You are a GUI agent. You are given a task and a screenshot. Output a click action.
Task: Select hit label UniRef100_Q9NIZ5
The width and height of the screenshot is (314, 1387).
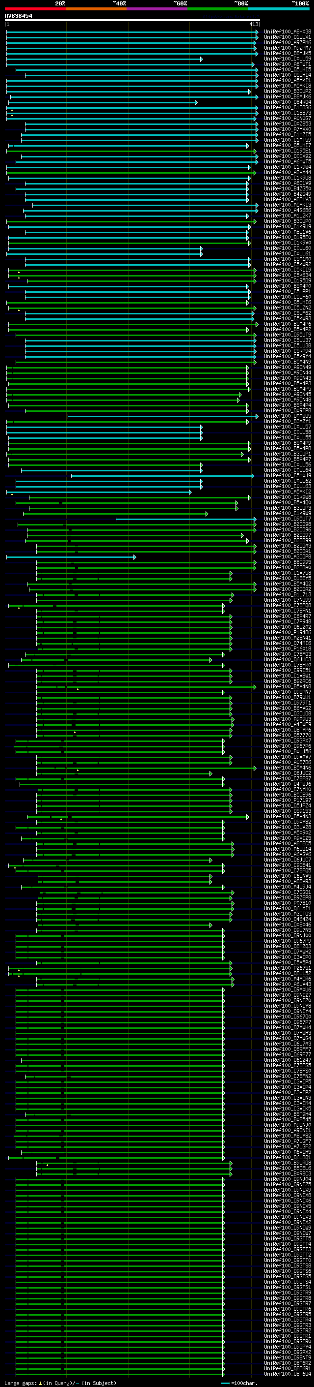(x=288, y=1185)
